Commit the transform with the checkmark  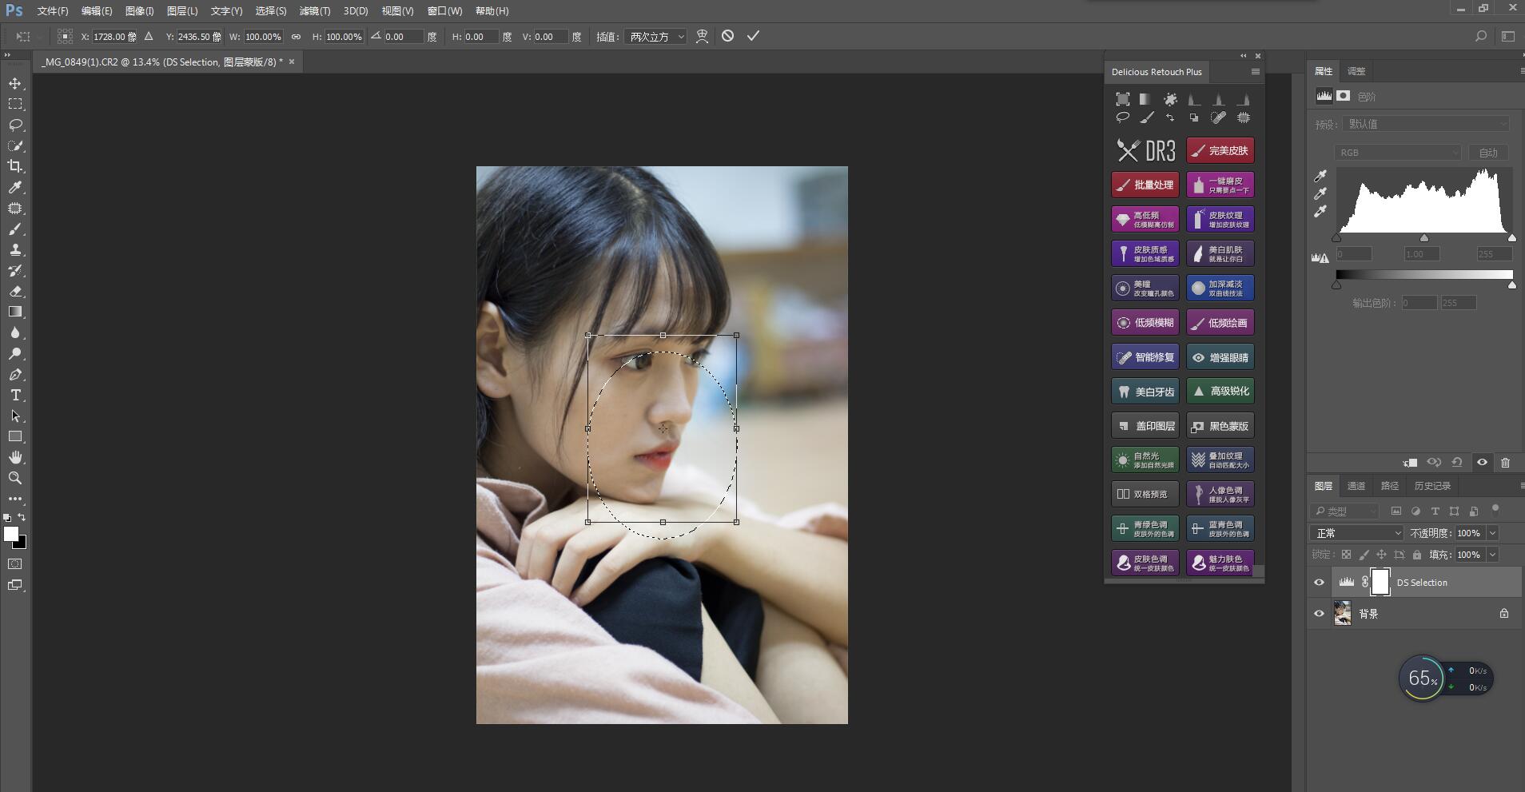pos(751,36)
